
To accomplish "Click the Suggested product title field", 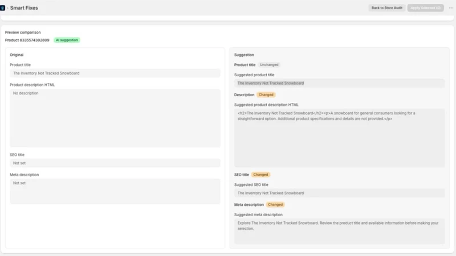I will (339, 83).
